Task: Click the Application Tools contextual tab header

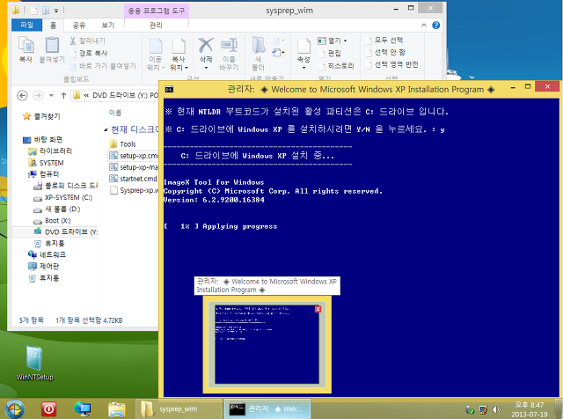Action: pos(157,11)
